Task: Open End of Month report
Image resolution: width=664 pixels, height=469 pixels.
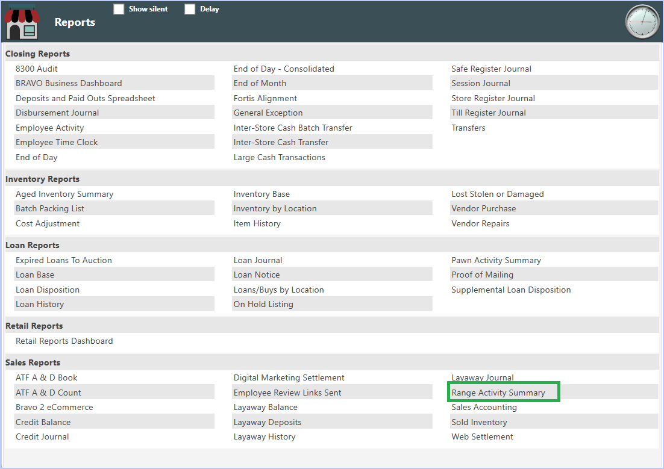Action: [260, 84]
